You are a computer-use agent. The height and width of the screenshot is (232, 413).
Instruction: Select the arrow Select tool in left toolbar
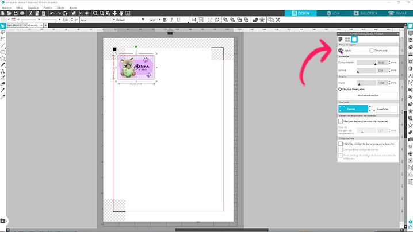3,26
